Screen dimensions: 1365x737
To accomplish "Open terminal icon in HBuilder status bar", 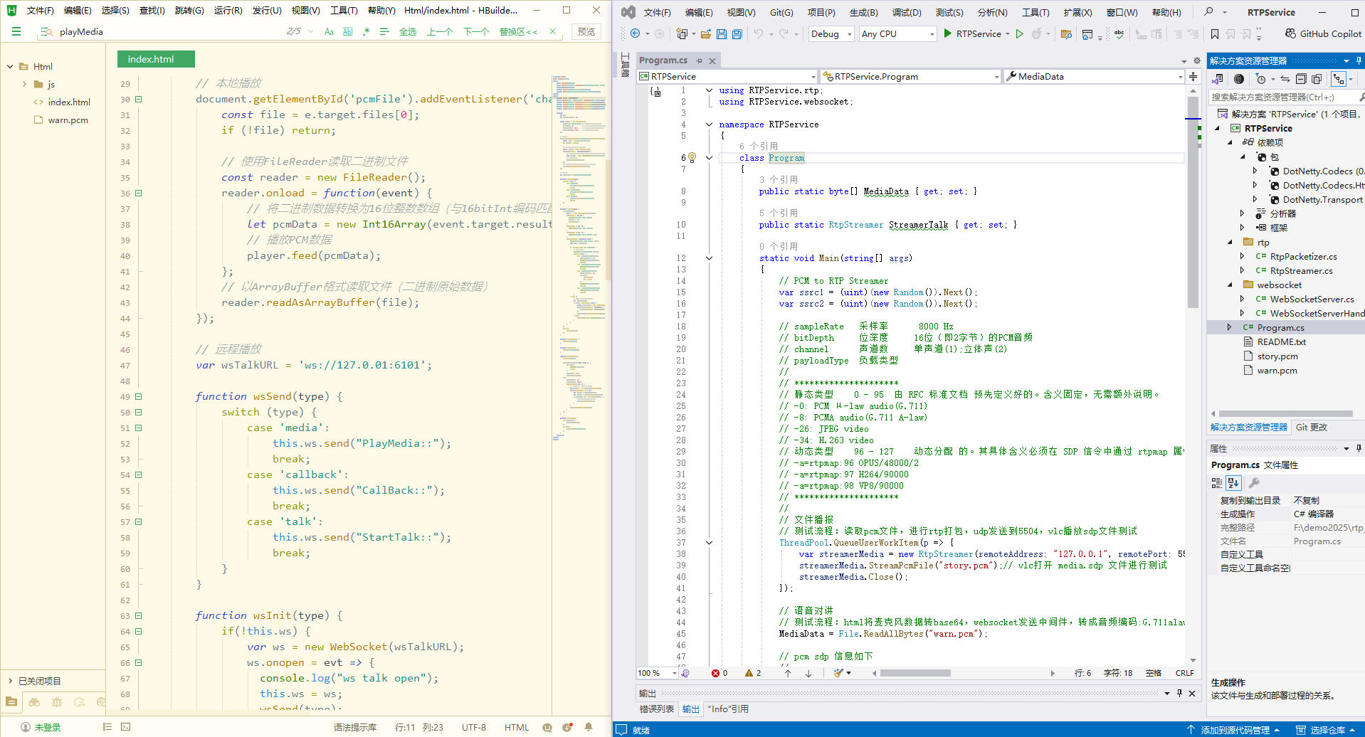I will click(126, 727).
